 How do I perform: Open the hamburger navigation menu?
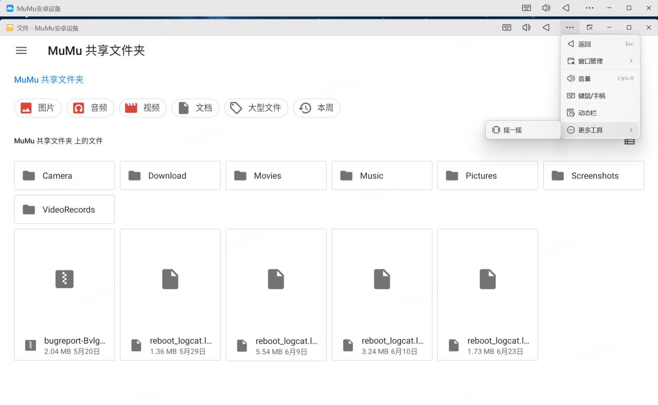21,50
